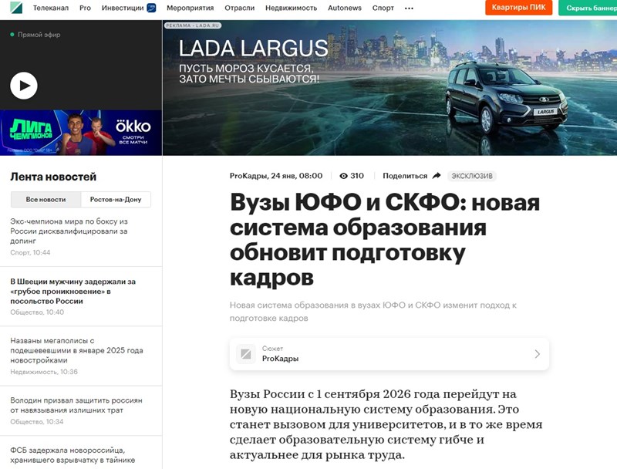The height and width of the screenshot is (469, 617).
Task: Click the Квартиры ПИК button
Action: coord(518,8)
